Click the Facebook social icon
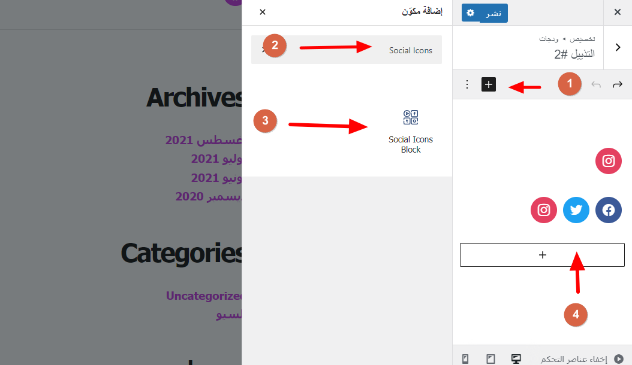The width and height of the screenshot is (632, 365). [x=608, y=210]
